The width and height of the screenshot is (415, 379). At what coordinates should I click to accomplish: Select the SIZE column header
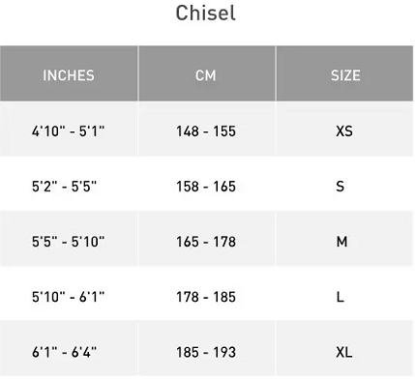pyautogui.click(x=344, y=73)
